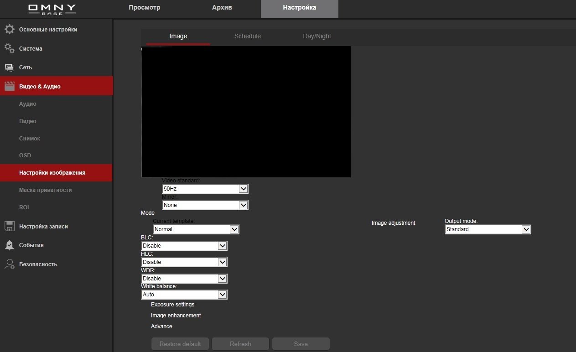Open the Output mode Standard dropdown
This screenshot has width=576, height=352.
click(488, 229)
